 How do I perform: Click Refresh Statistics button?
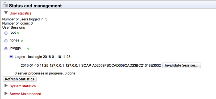point(20,79)
